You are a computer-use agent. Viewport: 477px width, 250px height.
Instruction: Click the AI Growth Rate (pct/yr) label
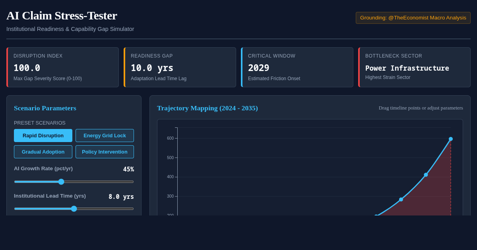click(x=43, y=169)
